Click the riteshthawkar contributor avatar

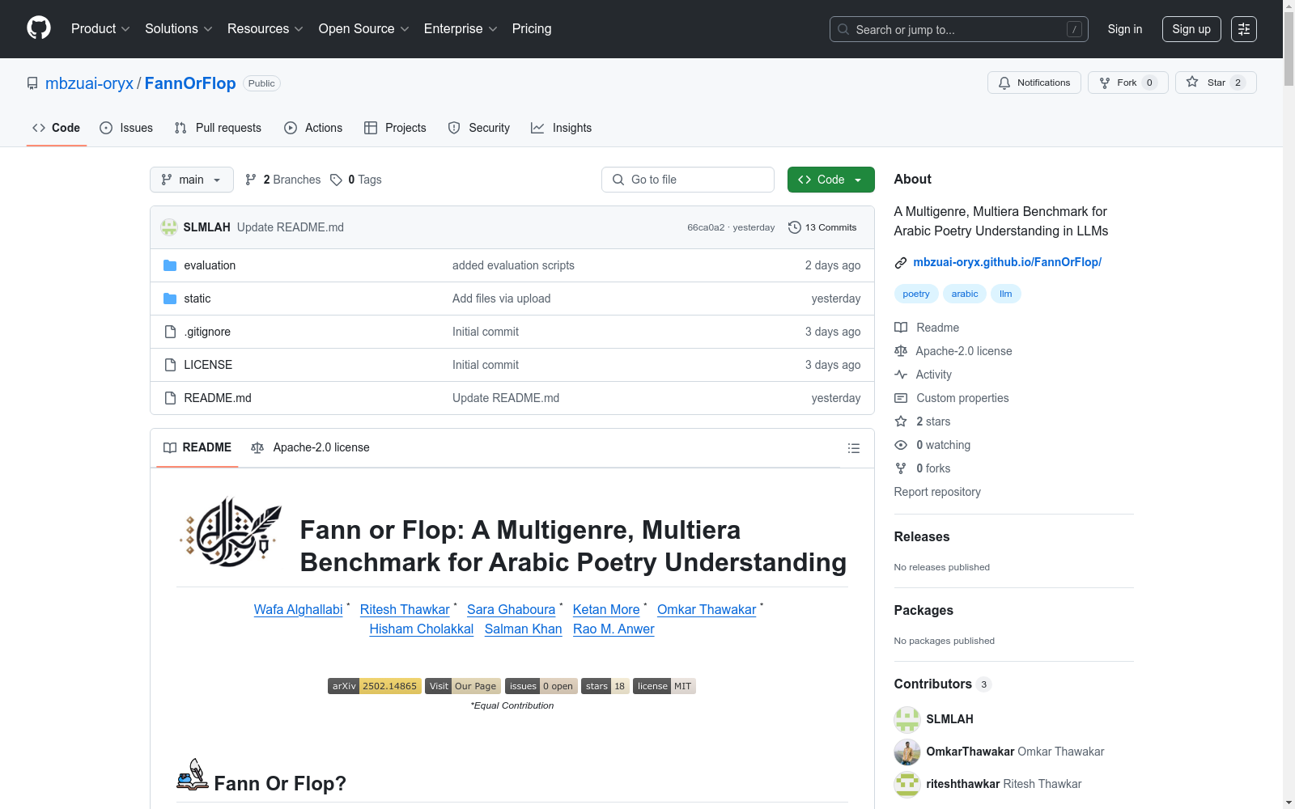[x=907, y=784]
